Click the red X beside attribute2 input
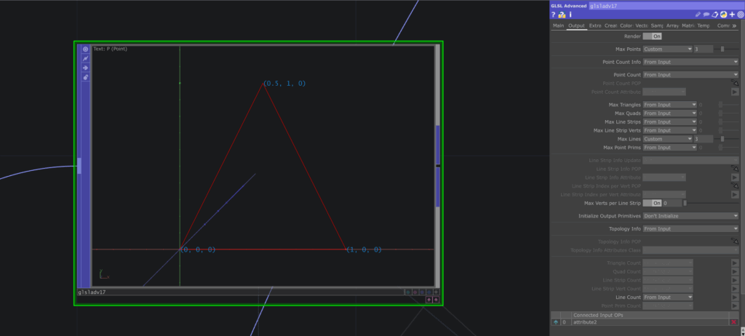Image resolution: width=745 pixels, height=336 pixels. [733, 322]
